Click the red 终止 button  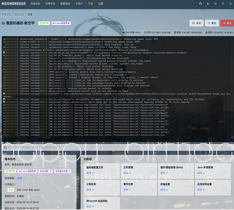(x=227, y=23)
